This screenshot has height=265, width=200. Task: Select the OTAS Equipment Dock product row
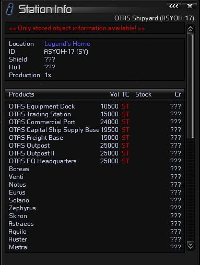click(x=95, y=106)
